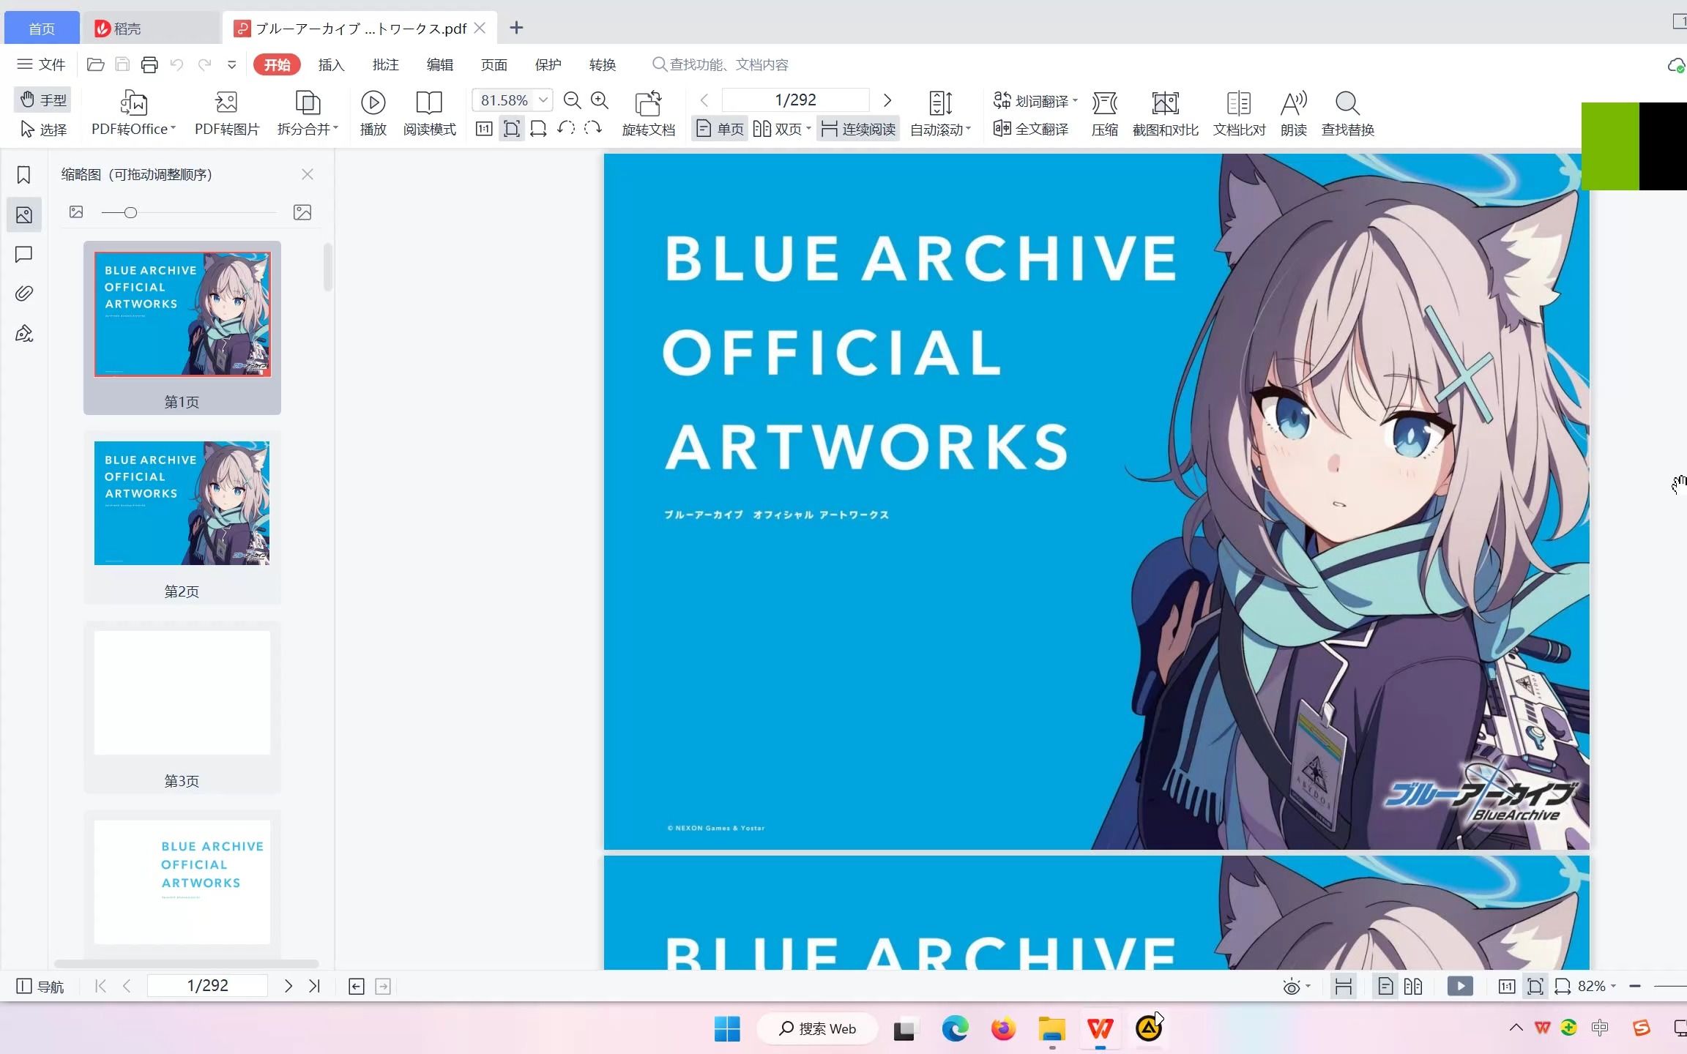
Task: Switch to the 转换 tab
Action: coord(602,64)
